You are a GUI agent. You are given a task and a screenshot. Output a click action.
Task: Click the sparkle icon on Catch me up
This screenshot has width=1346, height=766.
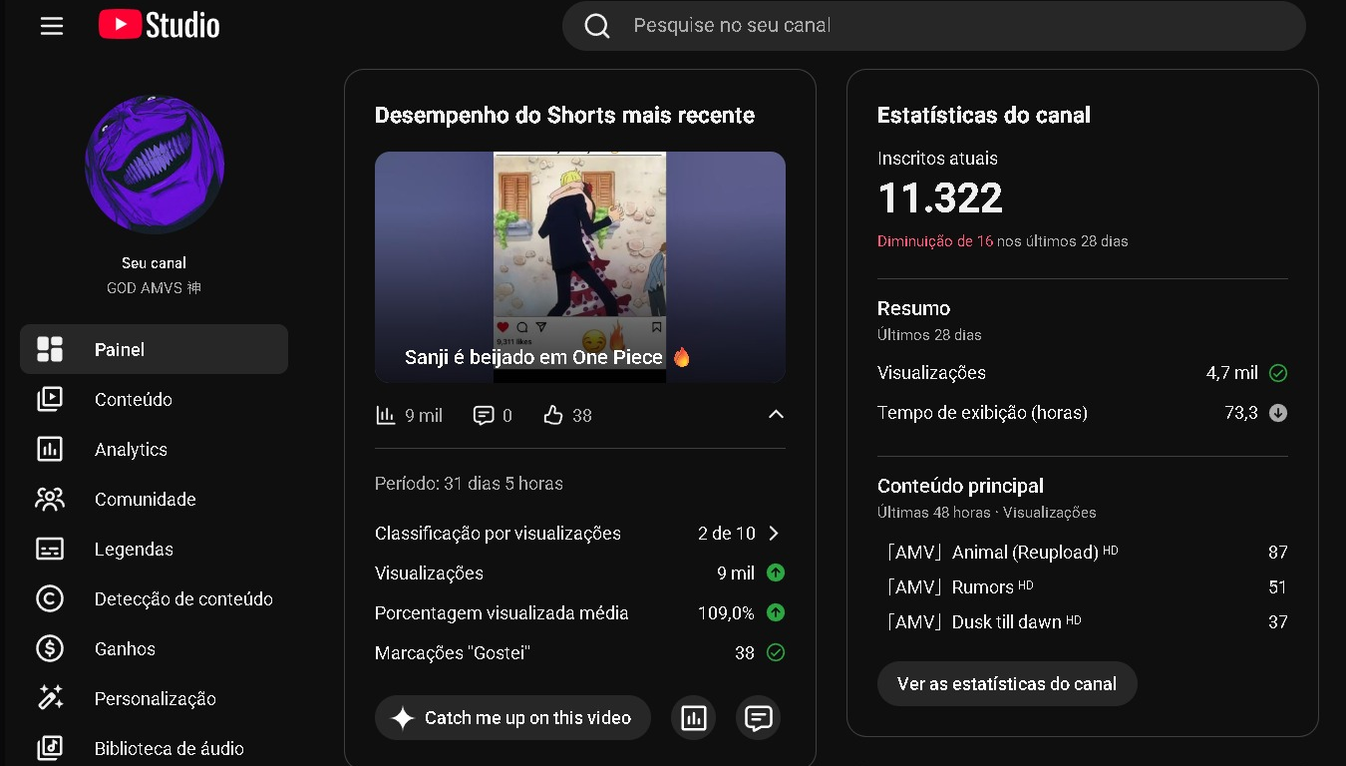click(403, 718)
